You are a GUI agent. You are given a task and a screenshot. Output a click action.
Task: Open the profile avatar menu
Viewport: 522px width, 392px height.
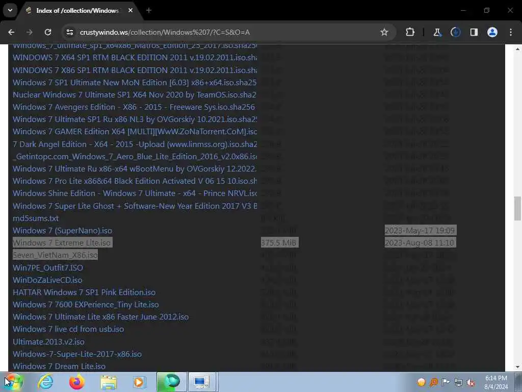(492, 32)
